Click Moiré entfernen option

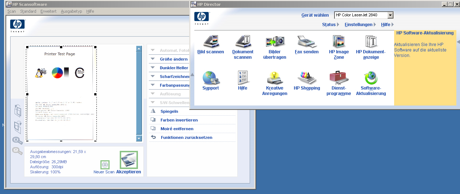177,129
